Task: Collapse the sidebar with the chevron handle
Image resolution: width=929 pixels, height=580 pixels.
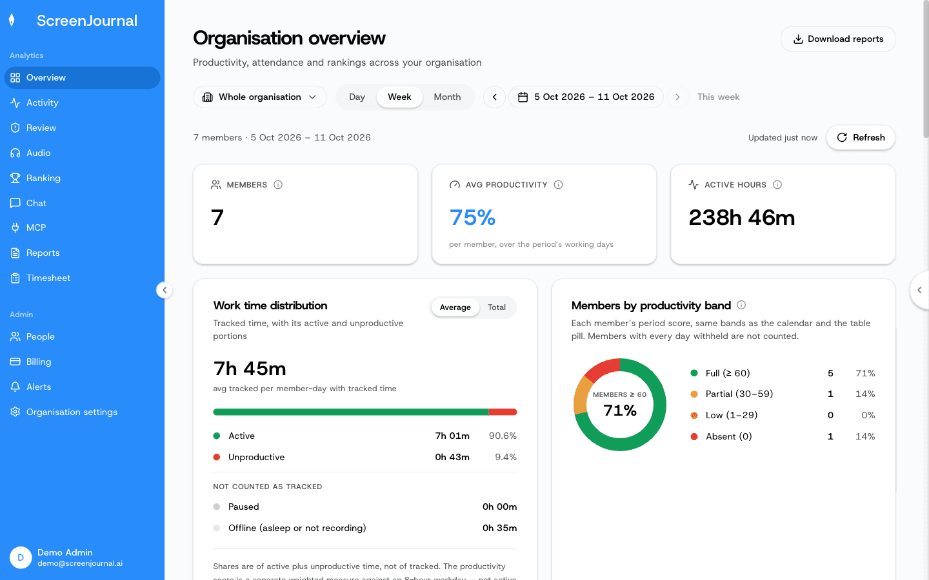Action: pos(165,290)
